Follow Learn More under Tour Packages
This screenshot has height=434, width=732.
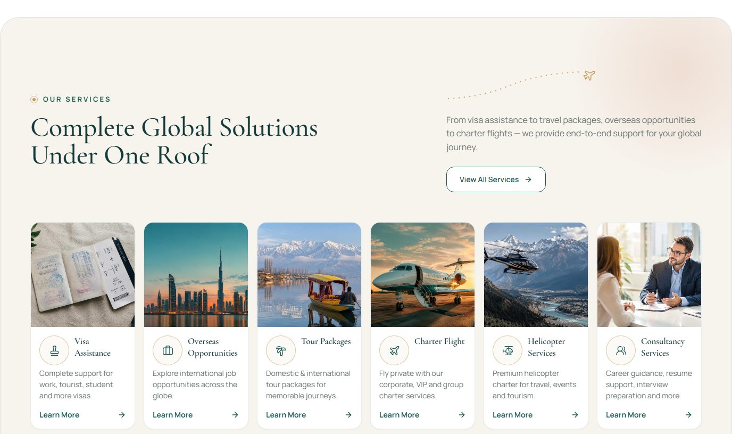[x=286, y=415]
